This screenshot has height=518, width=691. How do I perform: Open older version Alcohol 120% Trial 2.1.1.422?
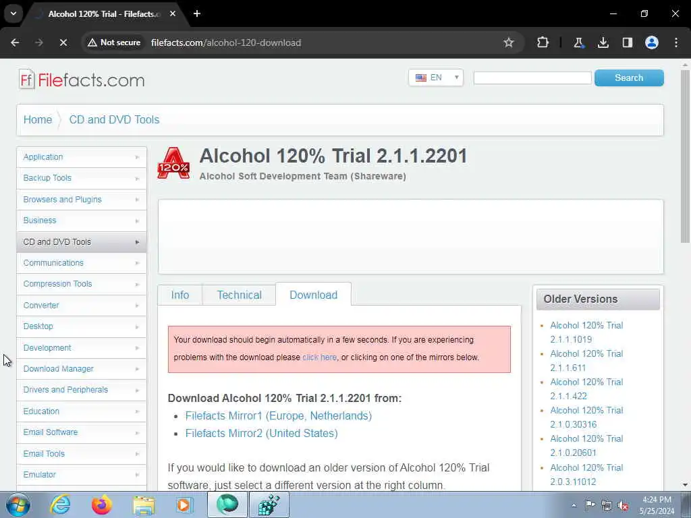[586, 389]
